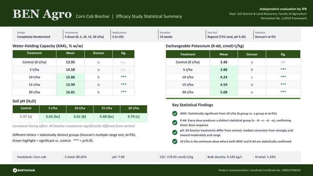Click the BEN Agro title
Screen dimensions: 313x176
tap(42, 14)
